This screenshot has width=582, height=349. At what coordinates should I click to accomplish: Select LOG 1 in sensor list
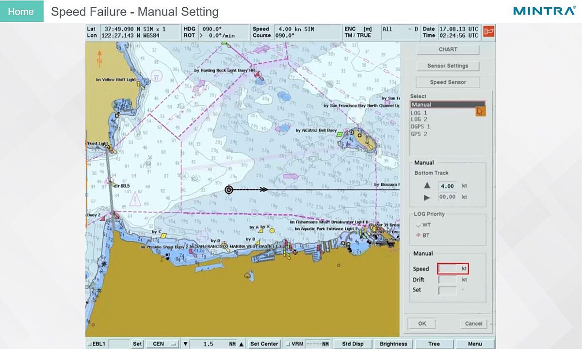tap(419, 113)
